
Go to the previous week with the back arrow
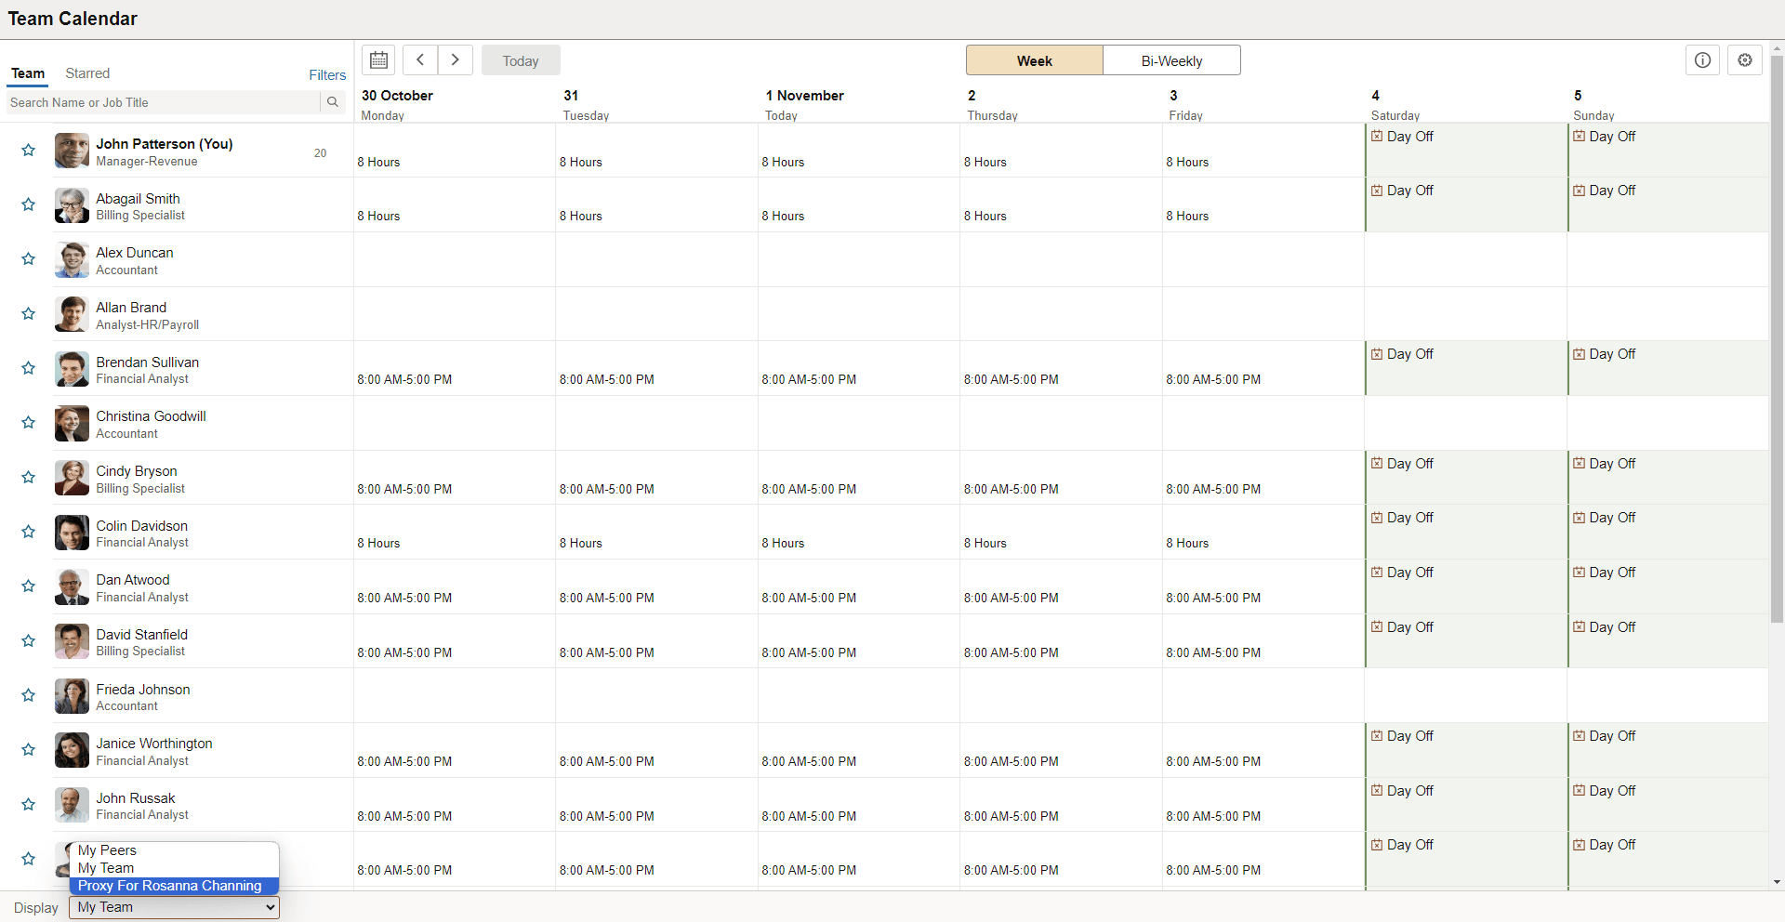pyautogui.click(x=420, y=59)
